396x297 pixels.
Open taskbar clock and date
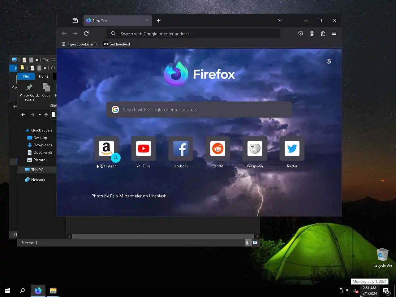(x=370, y=291)
